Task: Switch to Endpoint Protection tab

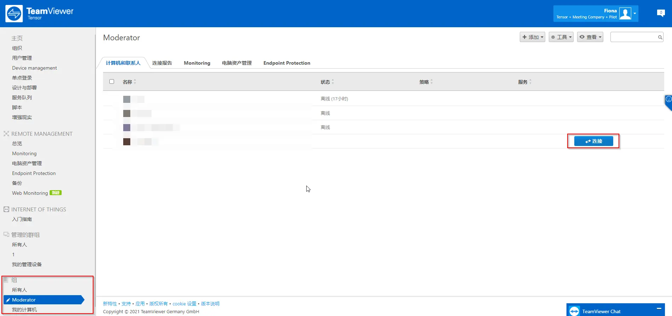Action: tap(287, 63)
